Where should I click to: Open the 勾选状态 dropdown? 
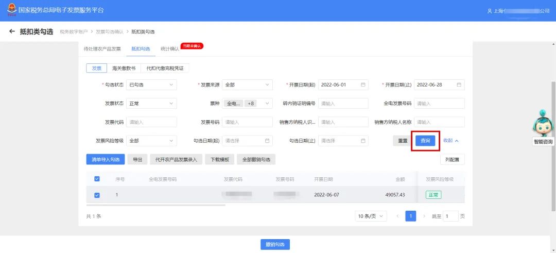tap(151, 85)
